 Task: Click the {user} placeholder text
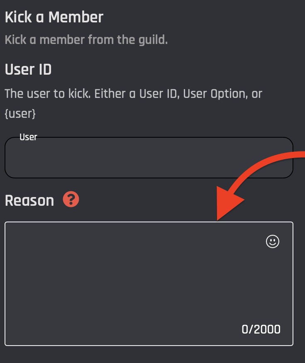click(x=20, y=114)
